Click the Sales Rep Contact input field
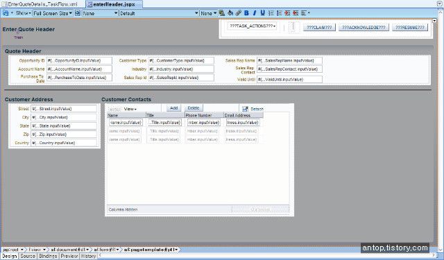444x260 pixels. tap(289, 69)
